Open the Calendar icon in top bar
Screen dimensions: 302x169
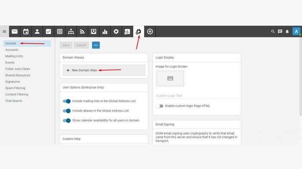tap(26, 32)
